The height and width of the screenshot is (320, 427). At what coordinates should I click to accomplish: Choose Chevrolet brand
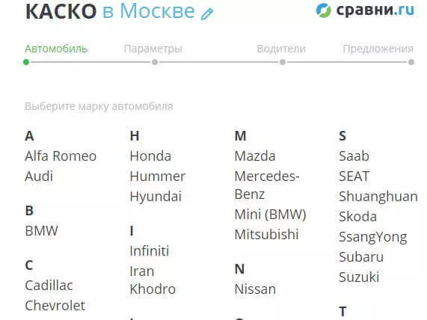[x=55, y=306]
